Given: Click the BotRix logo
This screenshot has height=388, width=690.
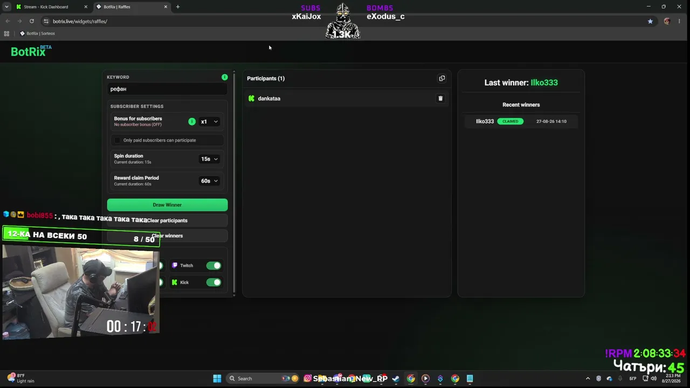Looking at the screenshot, I should pyautogui.click(x=31, y=51).
